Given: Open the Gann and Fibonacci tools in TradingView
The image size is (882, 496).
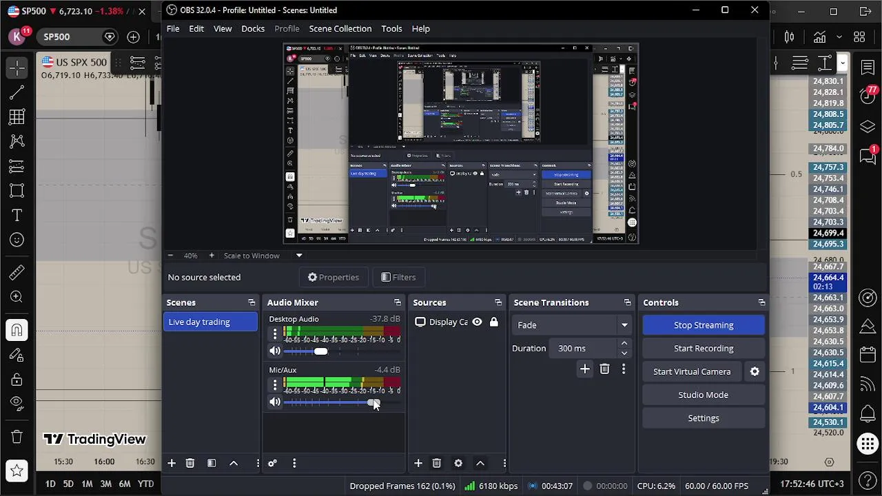Looking at the screenshot, I should pyautogui.click(x=17, y=117).
